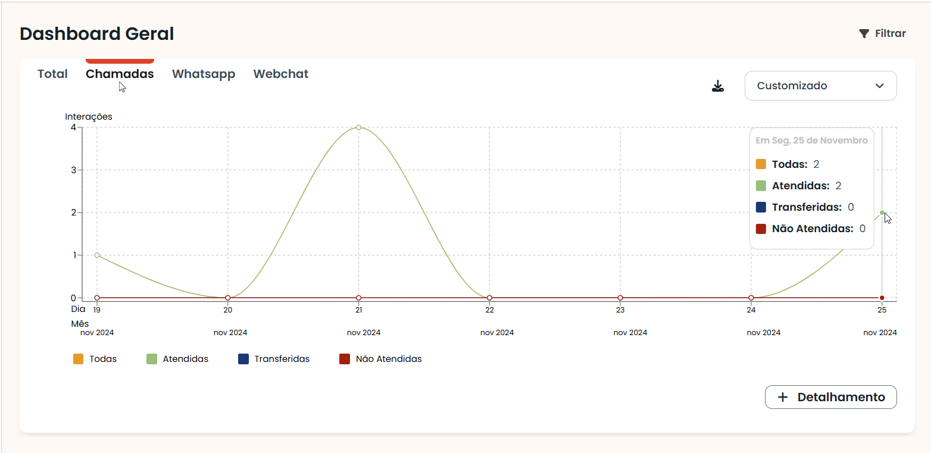The image size is (931, 453).
Task: Switch to the Total tab
Action: point(52,74)
